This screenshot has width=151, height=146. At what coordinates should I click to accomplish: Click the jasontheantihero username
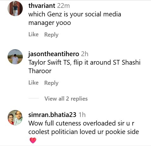pyautogui.click(x=54, y=54)
